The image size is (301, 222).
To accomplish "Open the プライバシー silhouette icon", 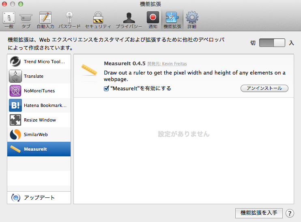I will [x=129, y=18].
